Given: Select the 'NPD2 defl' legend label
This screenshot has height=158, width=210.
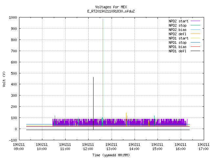Looking at the screenshot, I should click(x=178, y=34).
